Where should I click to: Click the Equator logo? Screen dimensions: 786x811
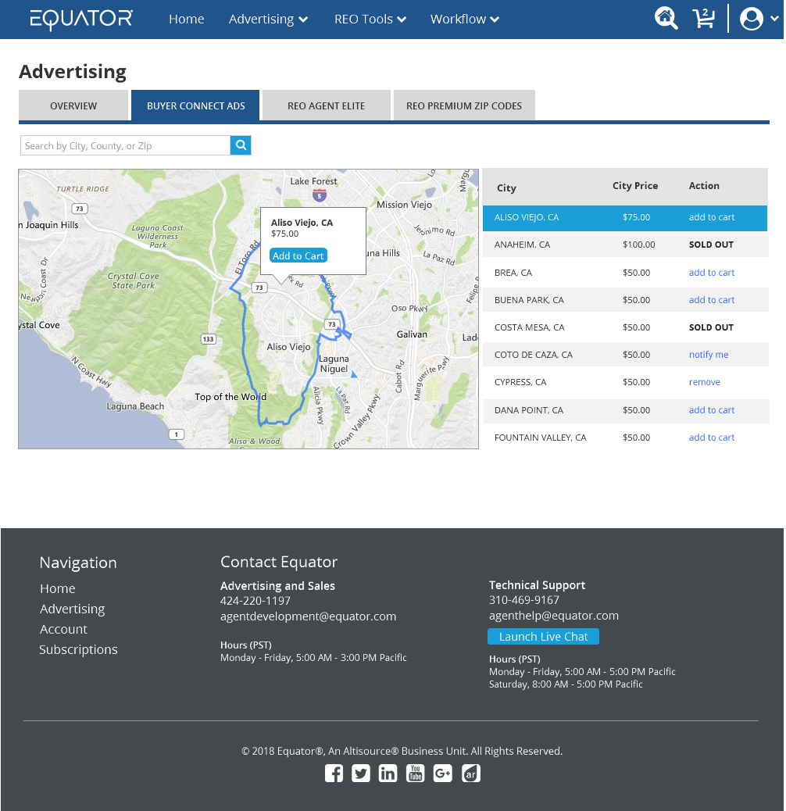point(81,19)
